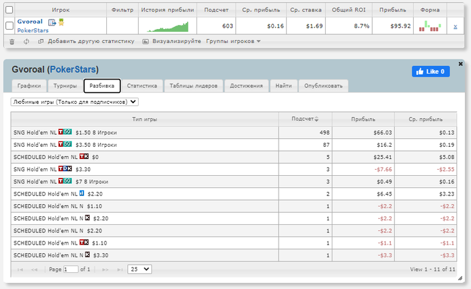Select the Разбивка tab
This screenshot has width=471, height=289.
pos(102,86)
